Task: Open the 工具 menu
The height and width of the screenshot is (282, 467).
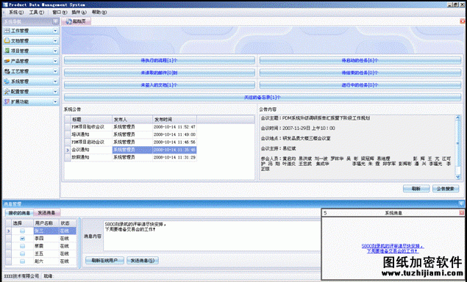Action: coord(36,12)
